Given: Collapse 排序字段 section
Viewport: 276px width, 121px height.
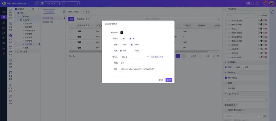Looking at the screenshot, I should [226, 94].
